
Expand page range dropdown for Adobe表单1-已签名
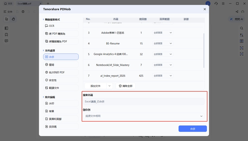click(163, 33)
